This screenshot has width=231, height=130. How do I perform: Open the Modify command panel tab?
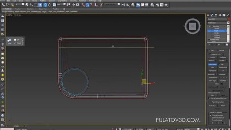point(212,15)
